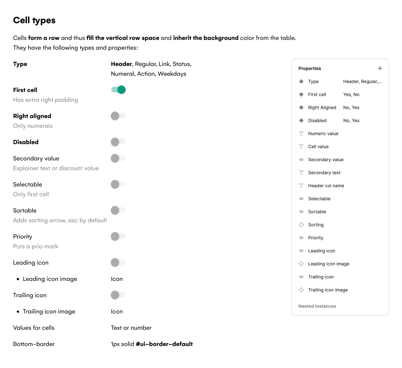Select the Cell value property row
Viewport: 402px width, 368px height.
pos(318,147)
